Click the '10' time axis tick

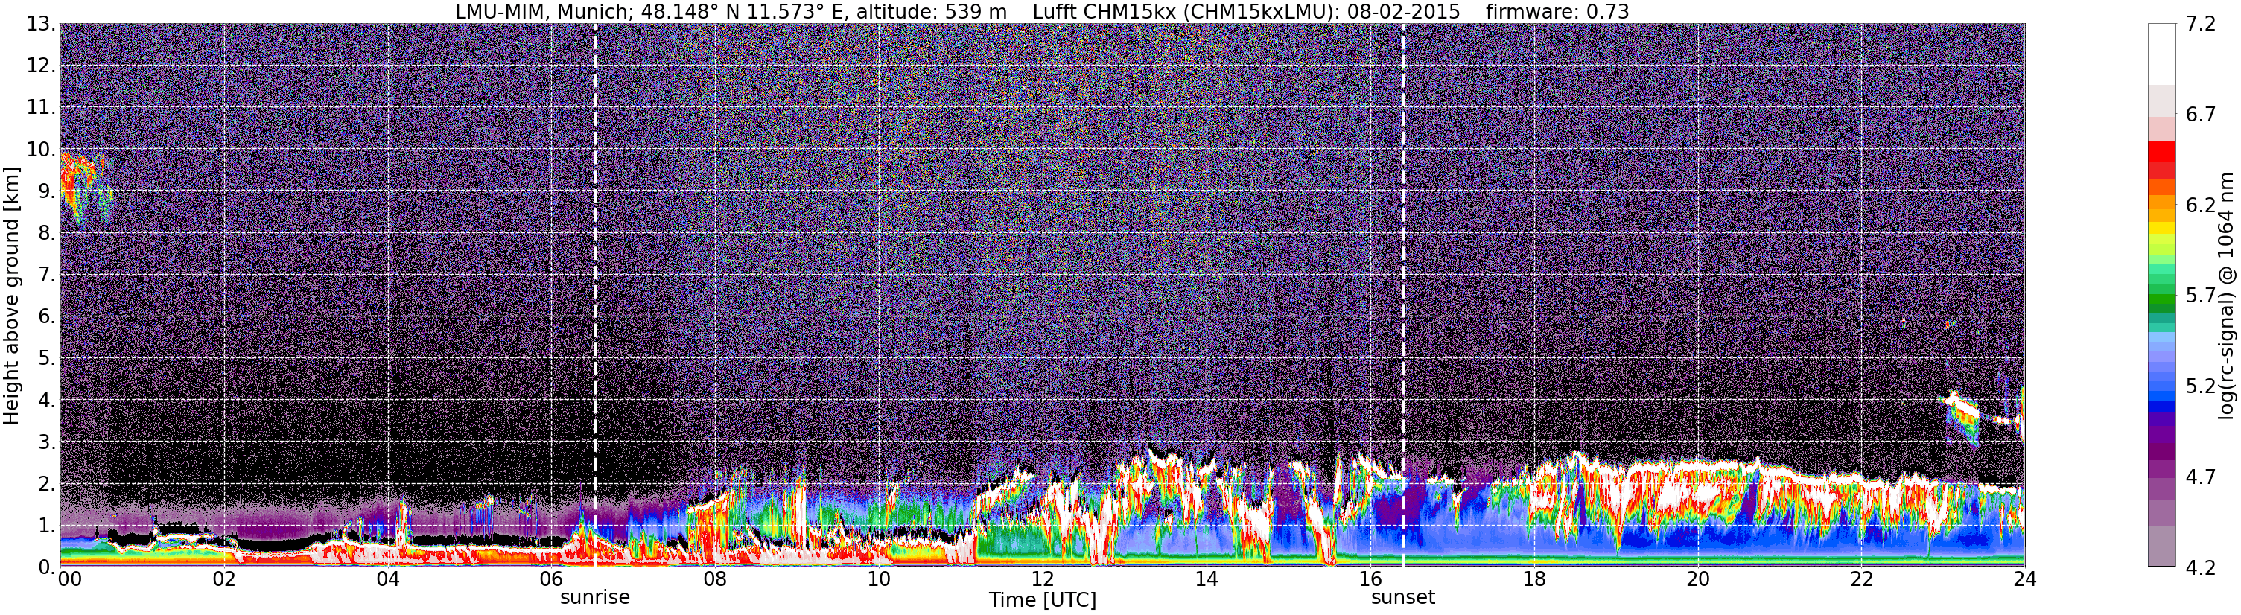[879, 579]
